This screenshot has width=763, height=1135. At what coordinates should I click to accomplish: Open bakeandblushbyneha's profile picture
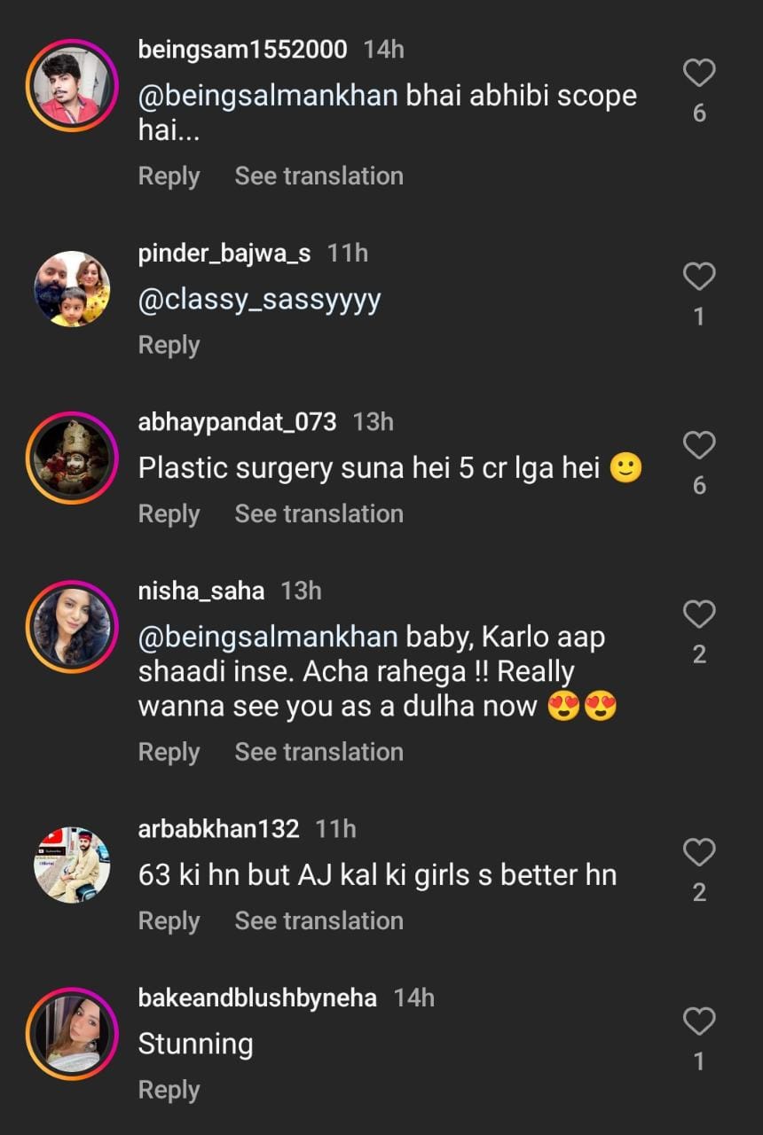pyautogui.click(x=72, y=1034)
